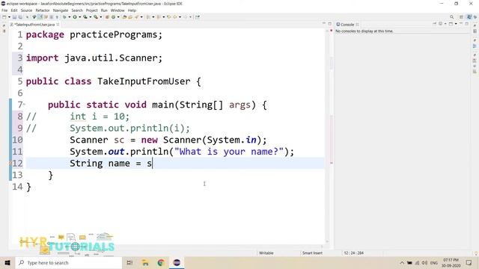Viewport: 479px width, 269px height.
Task: Click the Eclipse taskbar icon
Action: 177,262
